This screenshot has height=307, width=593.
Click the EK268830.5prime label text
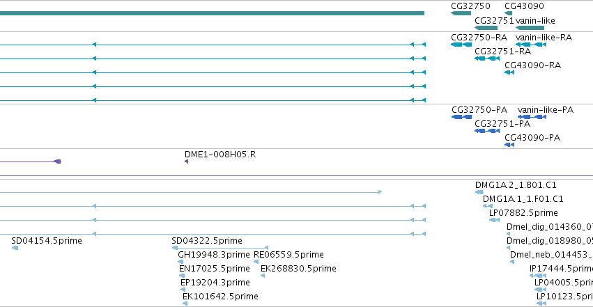pos(298,269)
